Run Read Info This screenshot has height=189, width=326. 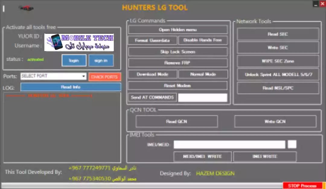pyautogui.click(x=70, y=87)
